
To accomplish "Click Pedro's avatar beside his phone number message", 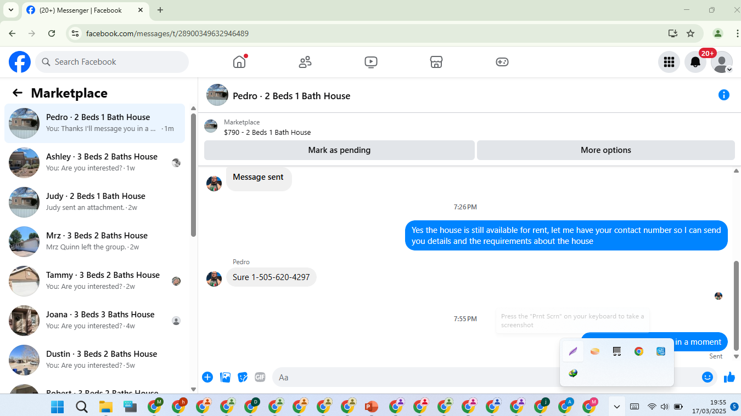I will pos(214,278).
